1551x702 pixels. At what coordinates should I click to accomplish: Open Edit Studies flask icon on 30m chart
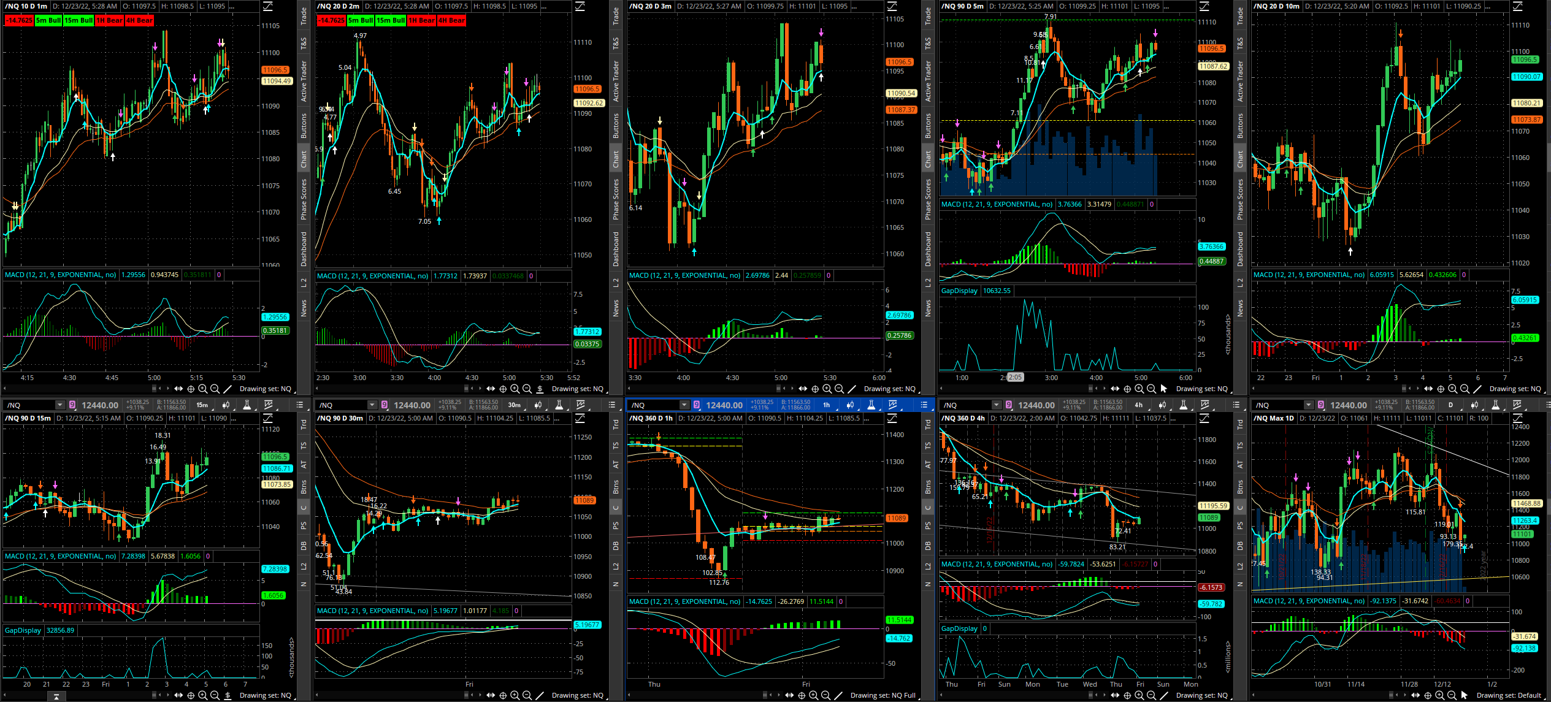(559, 405)
